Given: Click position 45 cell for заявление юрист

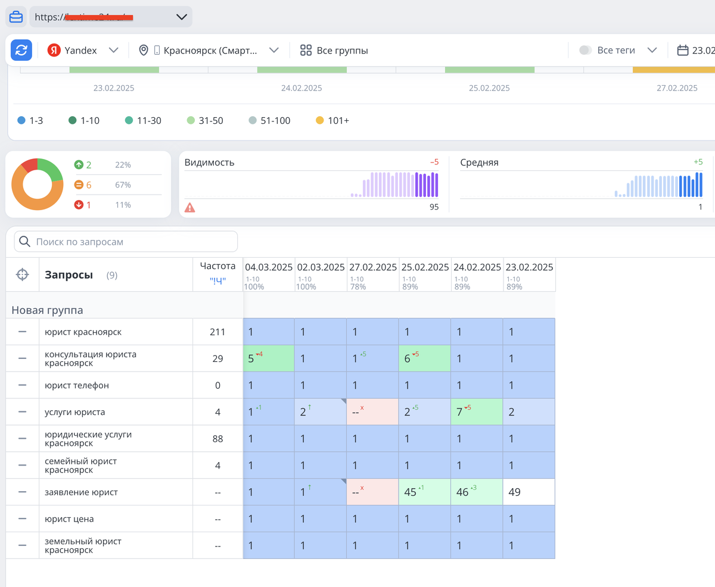Looking at the screenshot, I should pos(425,492).
